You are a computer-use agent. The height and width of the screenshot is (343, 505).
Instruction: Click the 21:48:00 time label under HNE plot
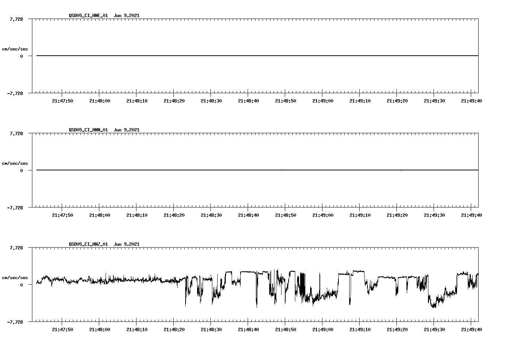(100, 101)
